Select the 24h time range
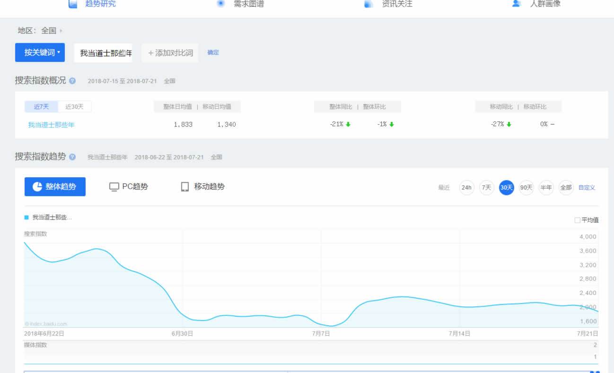Image resolution: width=614 pixels, height=373 pixels. coord(466,188)
